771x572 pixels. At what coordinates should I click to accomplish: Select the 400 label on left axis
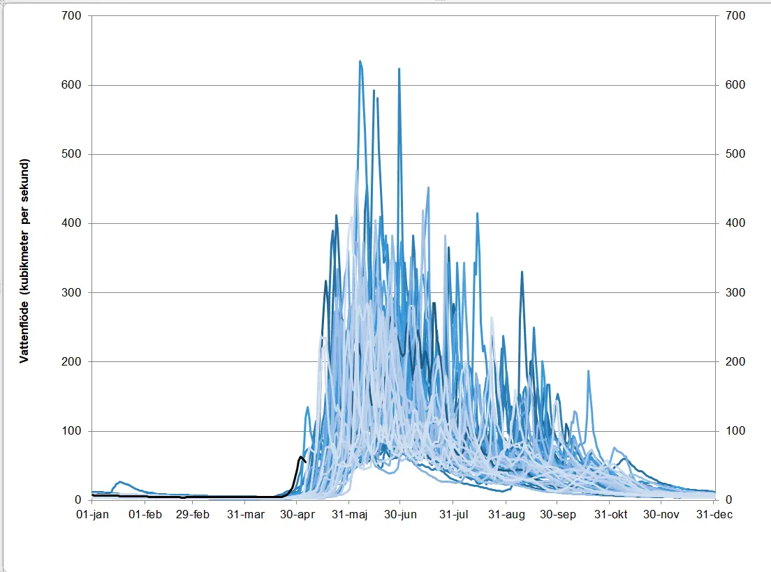pos(73,224)
